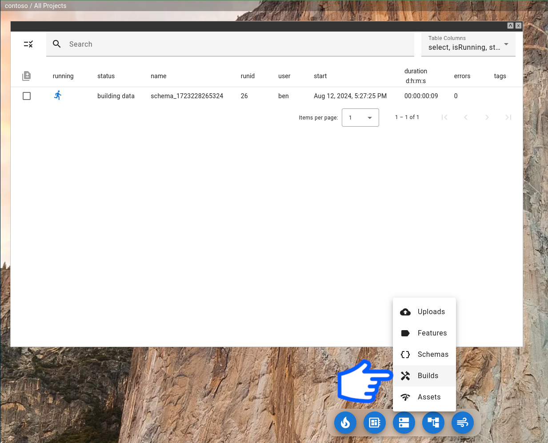Click the All Projects breadcrumb link
This screenshot has height=443, width=548.
(50, 6)
